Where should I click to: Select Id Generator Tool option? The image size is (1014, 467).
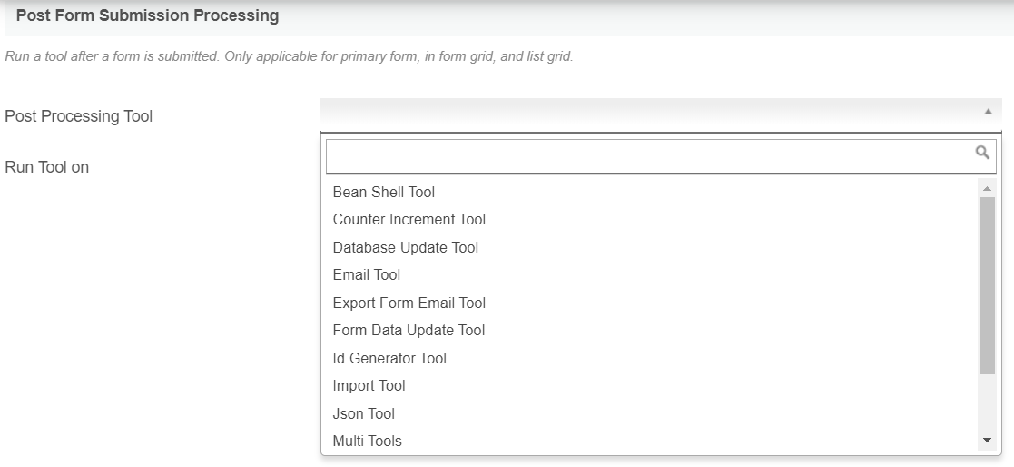tap(390, 358)
